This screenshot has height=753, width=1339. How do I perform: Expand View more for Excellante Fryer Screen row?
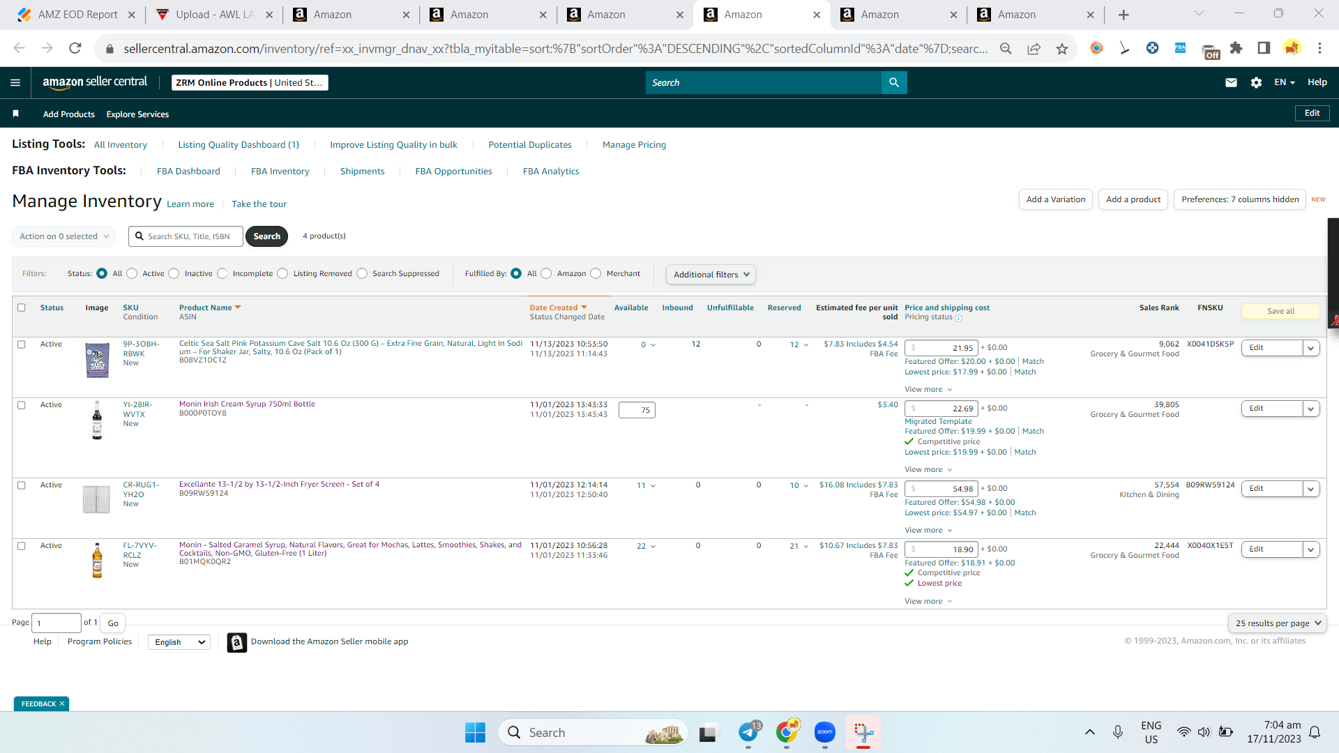point(928,531)
